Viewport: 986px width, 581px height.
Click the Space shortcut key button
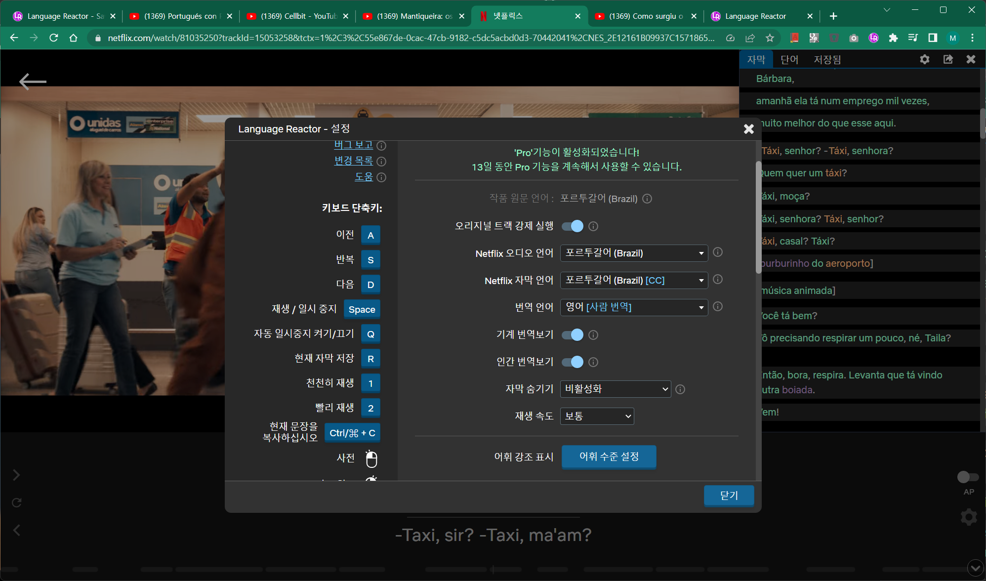[x=362, y=309]
